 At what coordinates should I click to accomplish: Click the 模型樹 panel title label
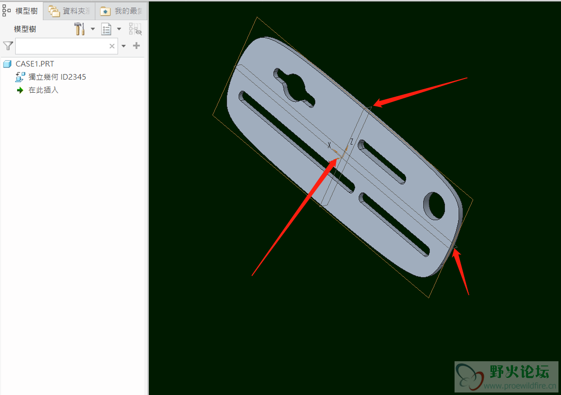coord(25,29)
